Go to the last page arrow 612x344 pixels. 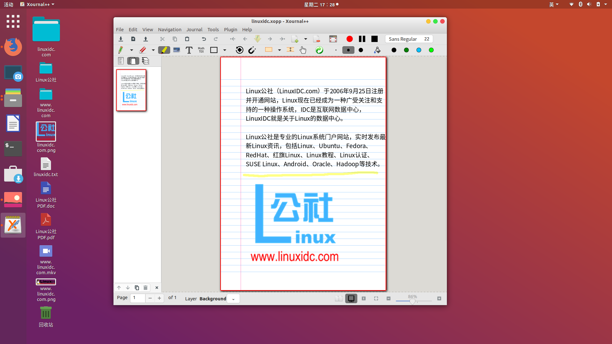[282, 39]
